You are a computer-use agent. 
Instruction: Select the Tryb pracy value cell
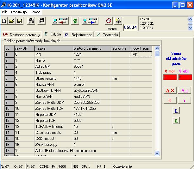pos(92,72)
